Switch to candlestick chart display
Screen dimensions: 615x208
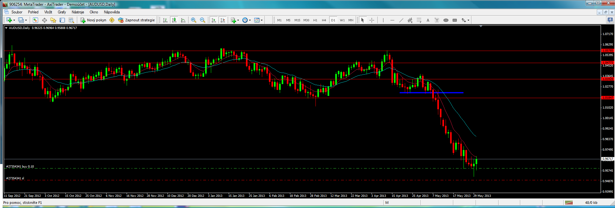(174, 20)
